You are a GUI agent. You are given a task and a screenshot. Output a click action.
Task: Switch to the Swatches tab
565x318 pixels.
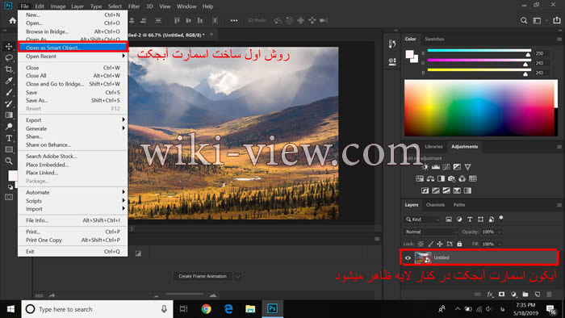tap(434, 39)
